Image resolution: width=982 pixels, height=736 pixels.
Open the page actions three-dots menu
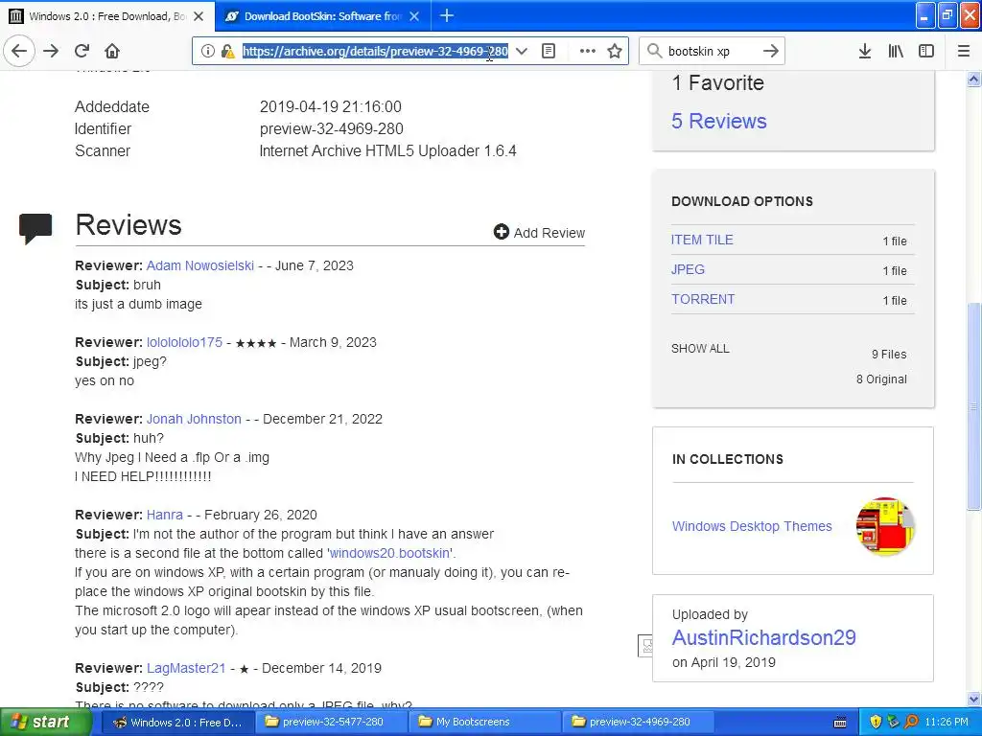(x=588, y=52)
